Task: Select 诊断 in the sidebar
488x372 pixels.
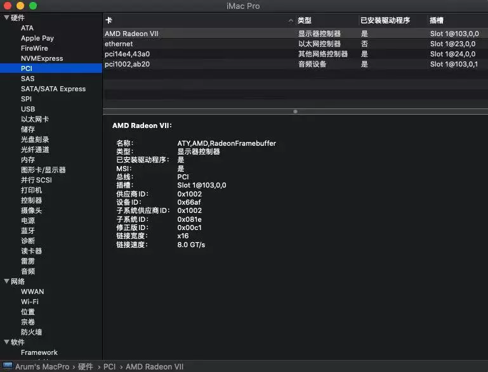Action: [x=28, y=241]
